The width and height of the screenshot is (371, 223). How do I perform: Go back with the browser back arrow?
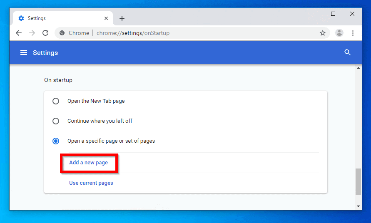click(x=19, y=33)
